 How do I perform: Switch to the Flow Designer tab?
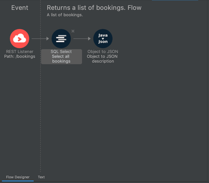(18, 177)
